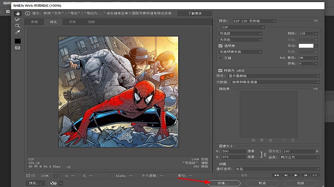Switch to the 双联 tab

tap(72, 22)
